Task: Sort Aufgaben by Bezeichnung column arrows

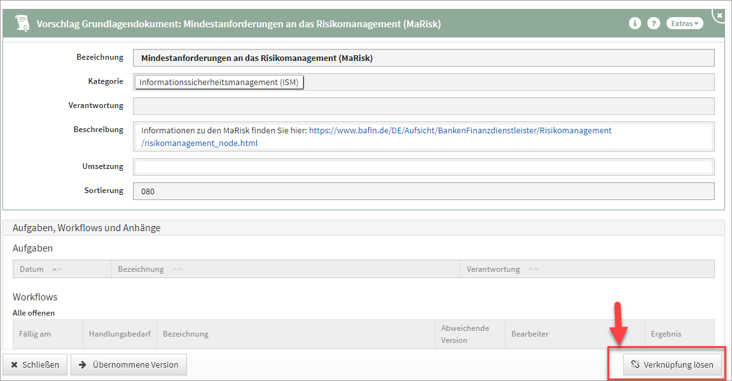Action: (177, 269)
